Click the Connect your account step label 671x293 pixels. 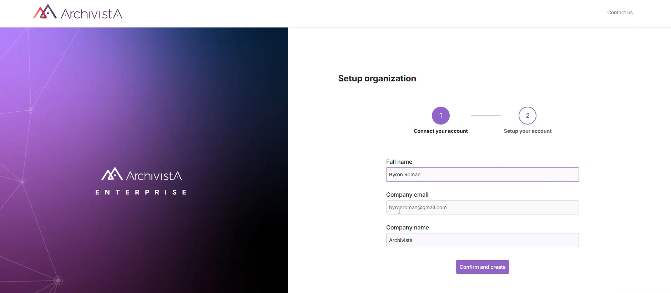[440, 131]
